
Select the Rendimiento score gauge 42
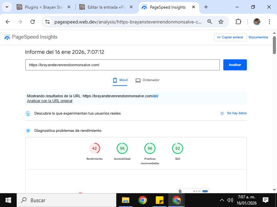coord(95,148)
